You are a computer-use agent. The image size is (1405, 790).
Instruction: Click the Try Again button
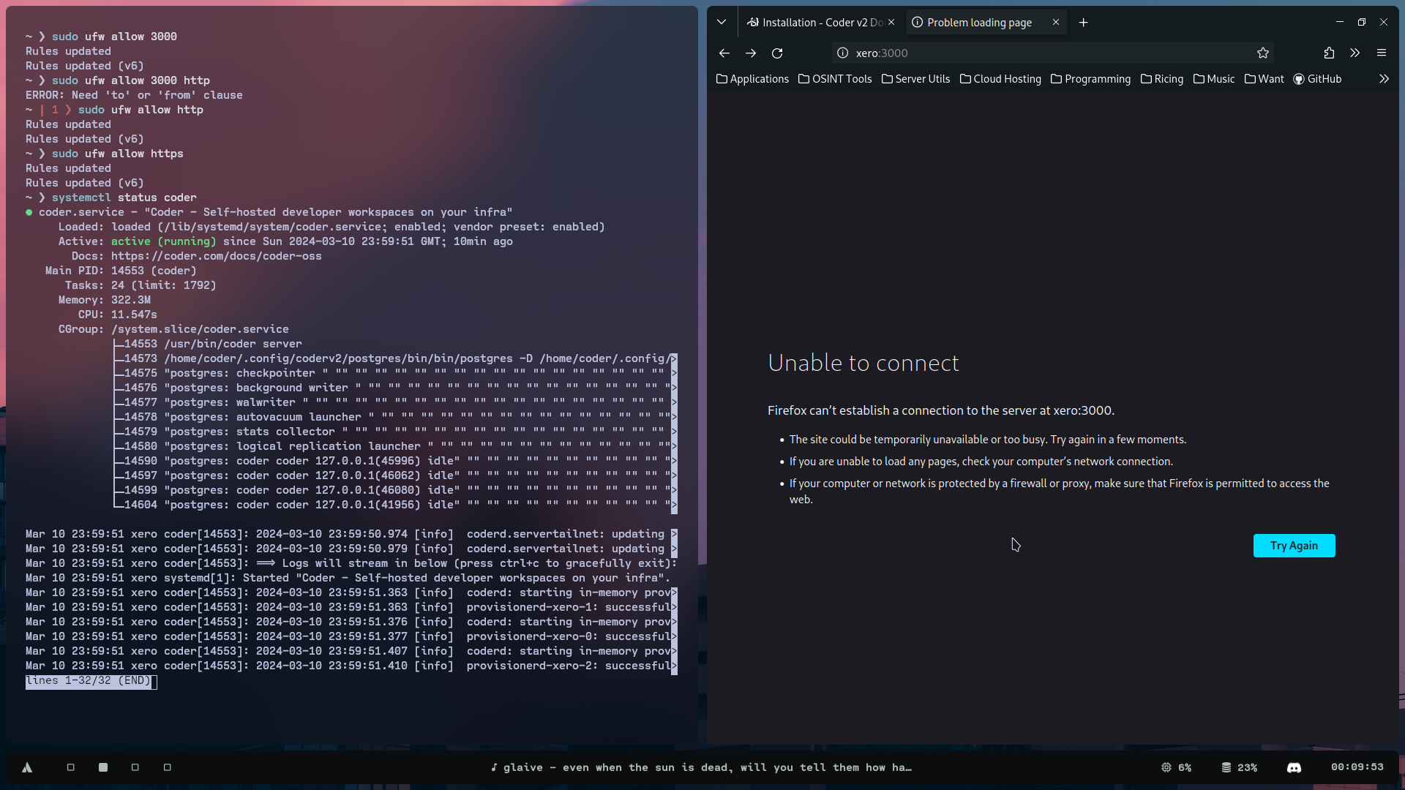[x=1293, y=546]
